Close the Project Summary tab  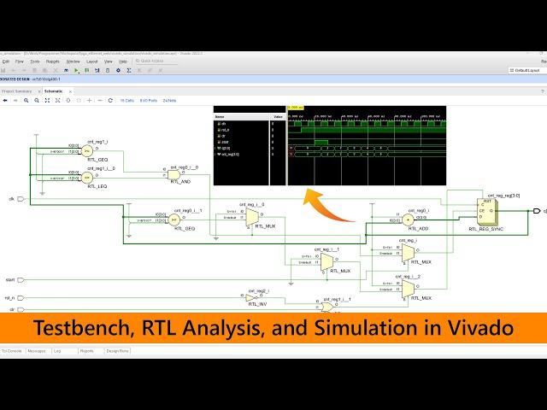[x=39, y=91]
